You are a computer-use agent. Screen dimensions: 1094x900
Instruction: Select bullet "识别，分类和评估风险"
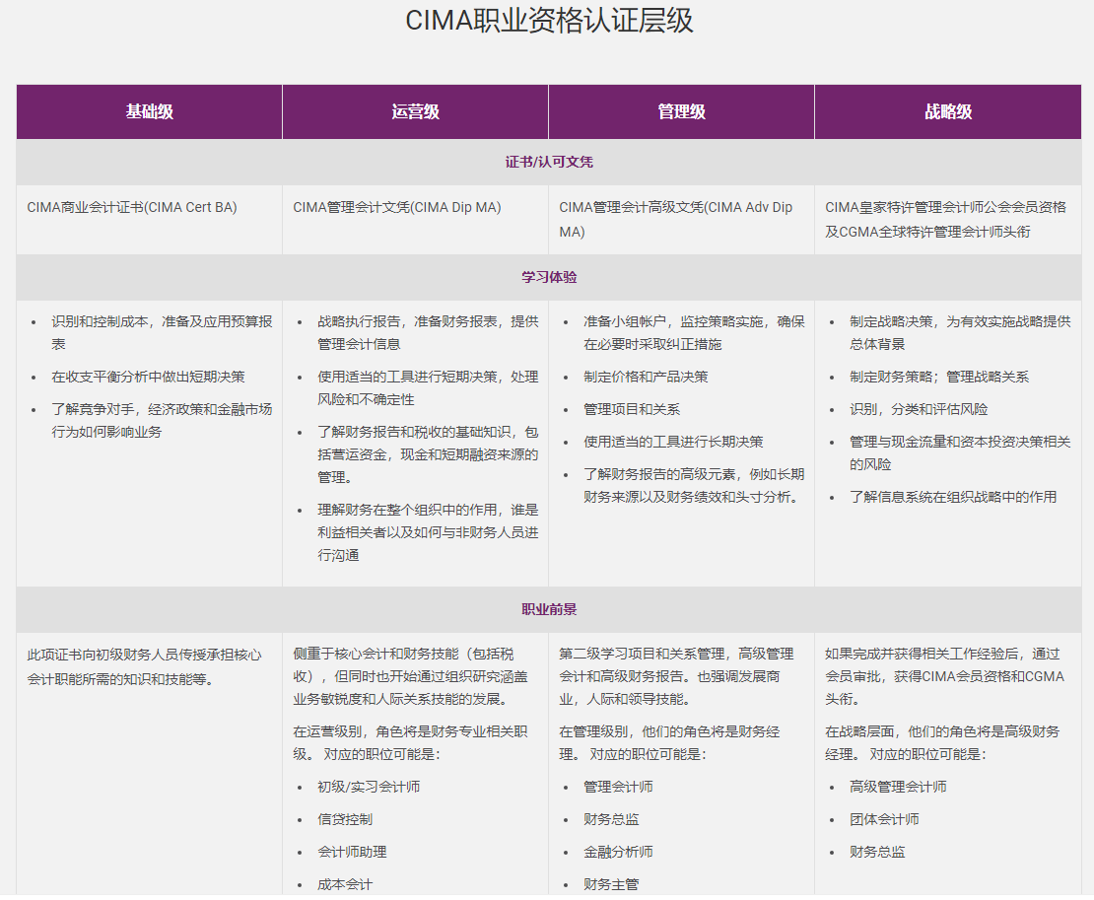(x=919, y=409)
